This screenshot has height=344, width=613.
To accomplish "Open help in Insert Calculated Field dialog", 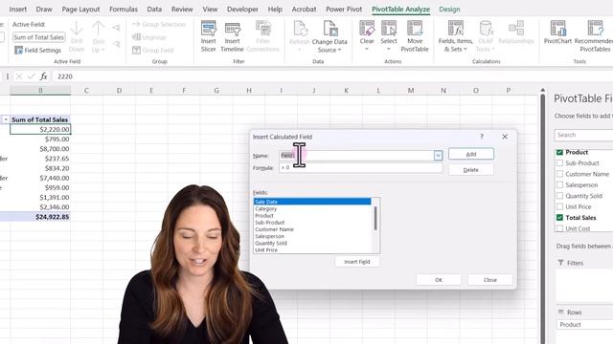I will pos(481,137).
